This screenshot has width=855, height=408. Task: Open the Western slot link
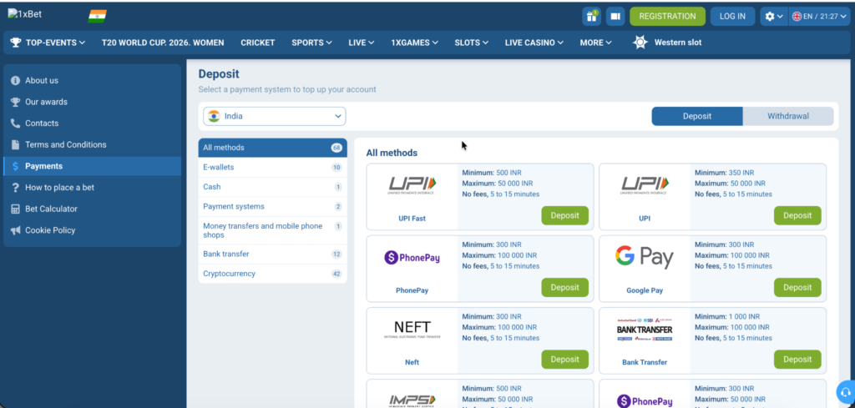pos(678,43)
